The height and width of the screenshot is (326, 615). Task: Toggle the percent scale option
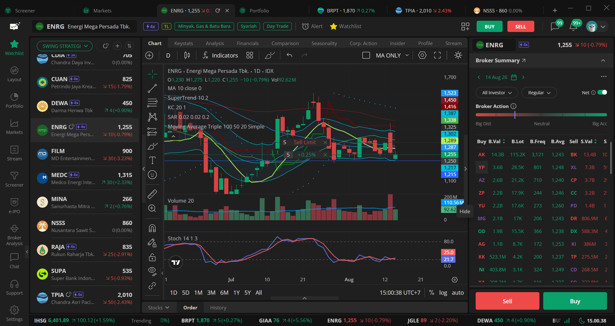click(431, 293)
